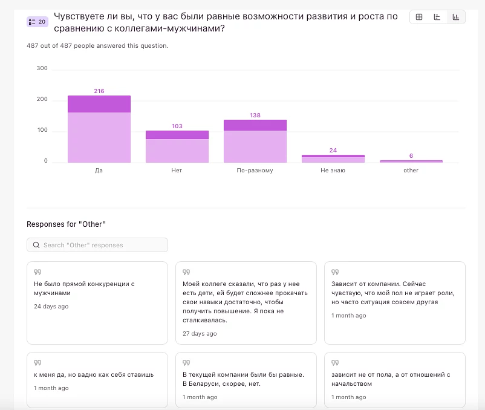
Task: Click the 'other' bar showing 6
Action: (411, 161)
